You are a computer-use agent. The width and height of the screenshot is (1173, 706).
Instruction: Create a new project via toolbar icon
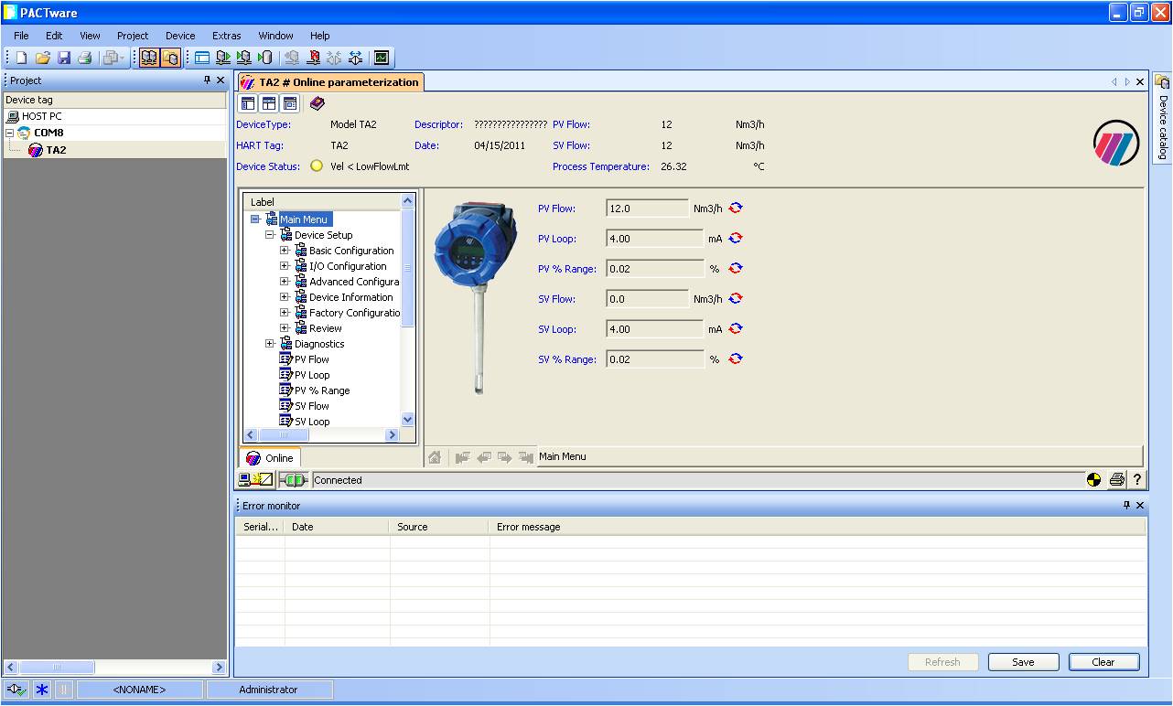[x=22, y=58]
